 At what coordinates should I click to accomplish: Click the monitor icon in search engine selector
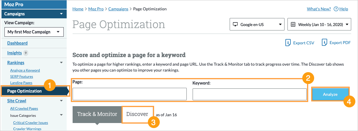(x=236, y=25)
